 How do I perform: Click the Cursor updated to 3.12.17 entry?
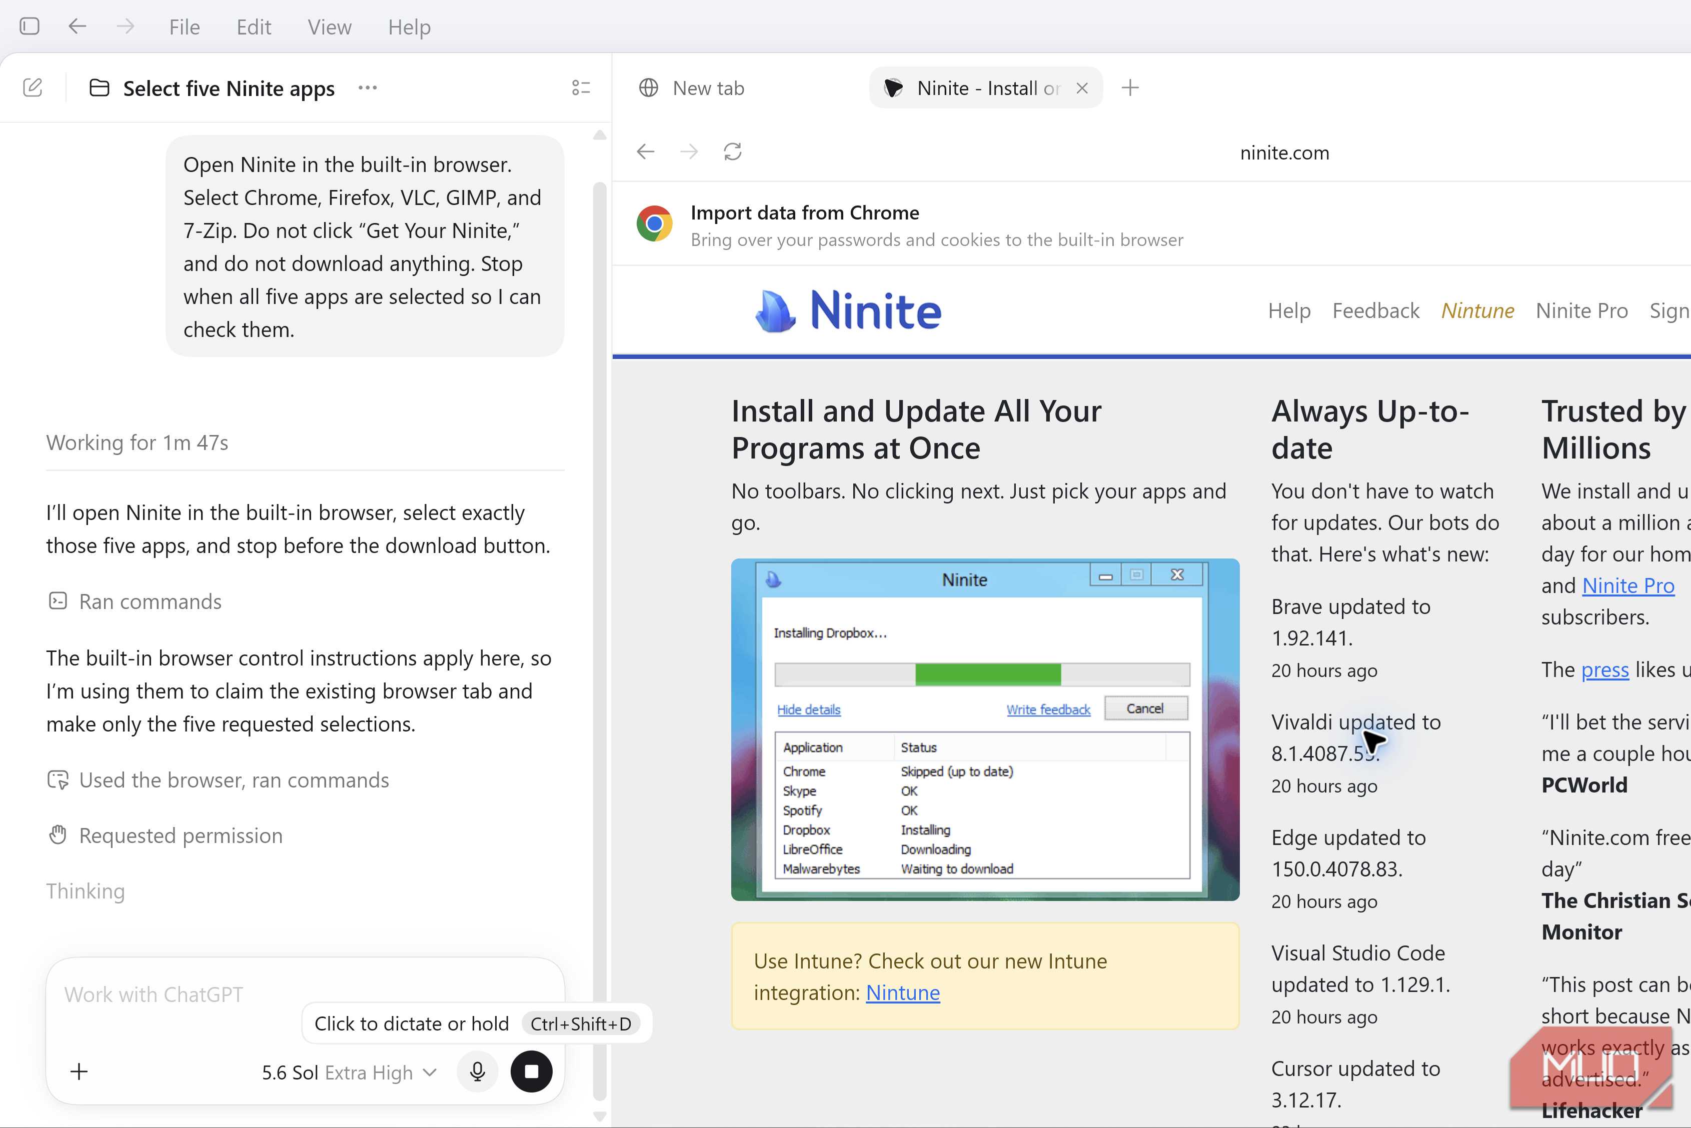[1356, 1084]
